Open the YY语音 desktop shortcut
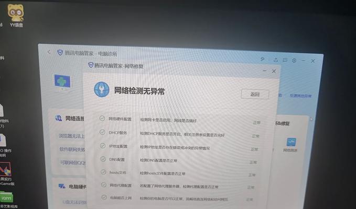Viewport: 356px width, 209px height. click(16, 15)
